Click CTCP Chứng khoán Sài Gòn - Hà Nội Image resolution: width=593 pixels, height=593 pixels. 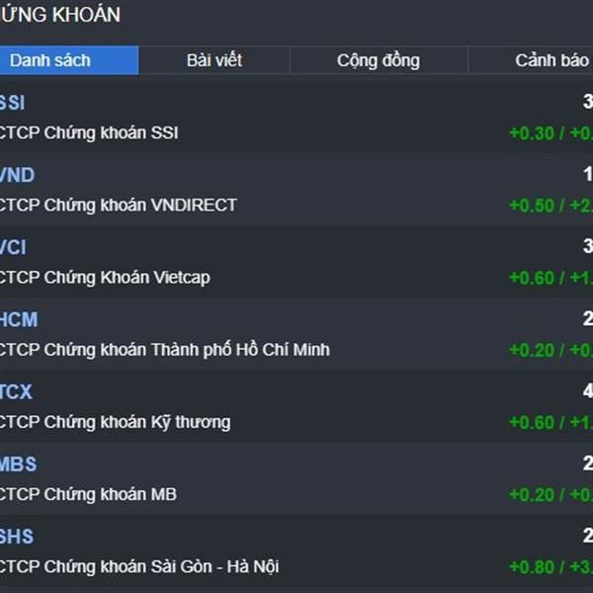coord(139,566)
